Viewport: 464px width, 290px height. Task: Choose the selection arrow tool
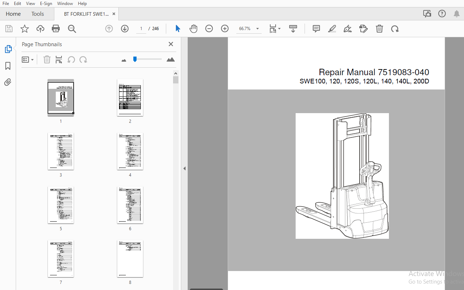tap(178, 29)
